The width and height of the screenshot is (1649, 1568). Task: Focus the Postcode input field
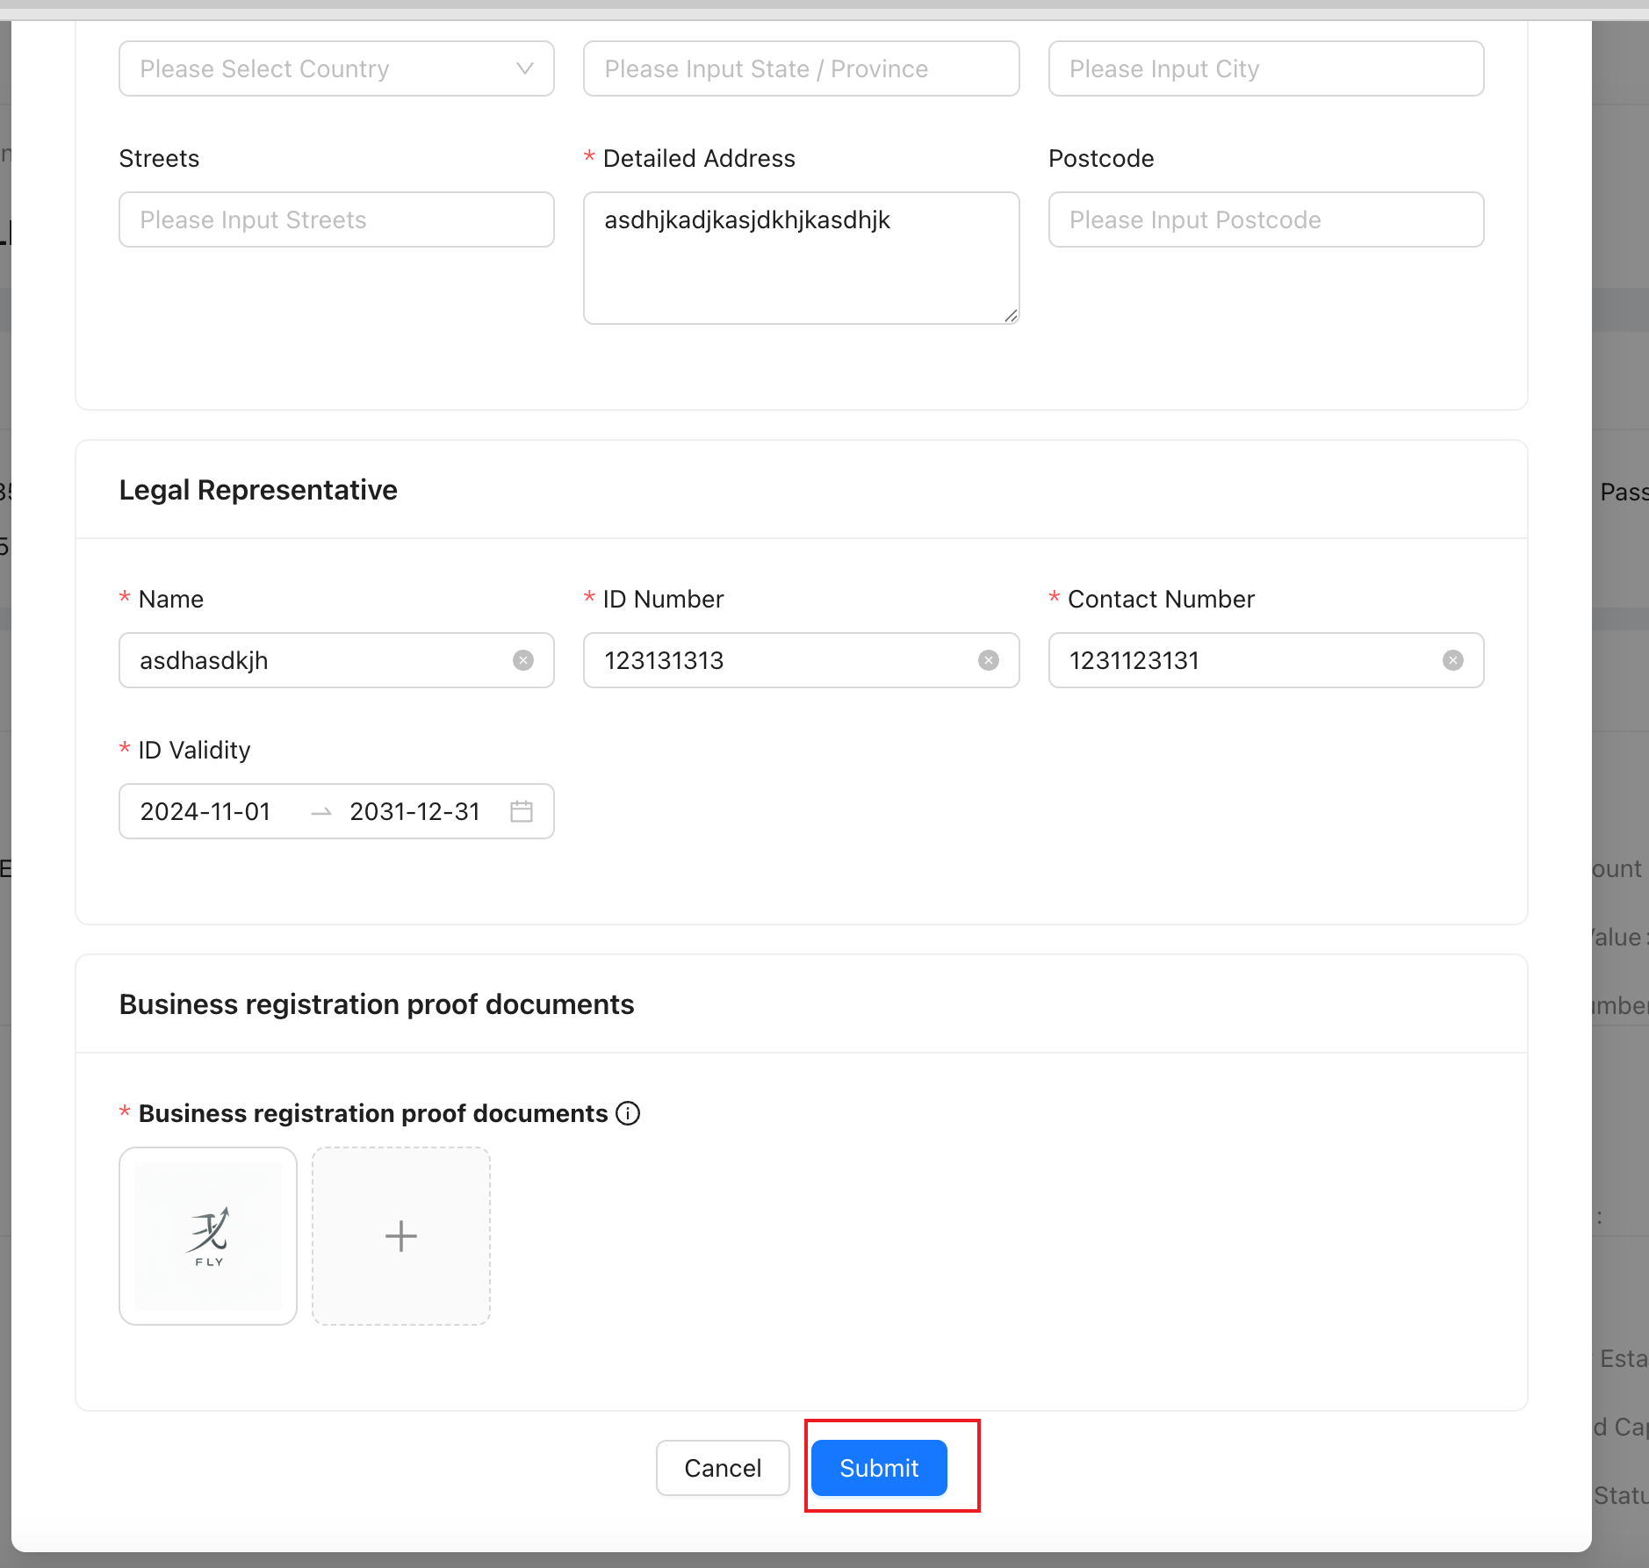click(1265, 219)
